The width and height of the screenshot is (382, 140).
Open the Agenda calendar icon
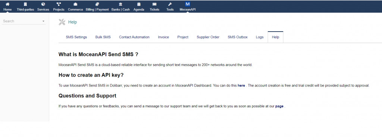(x=139, y=4)
